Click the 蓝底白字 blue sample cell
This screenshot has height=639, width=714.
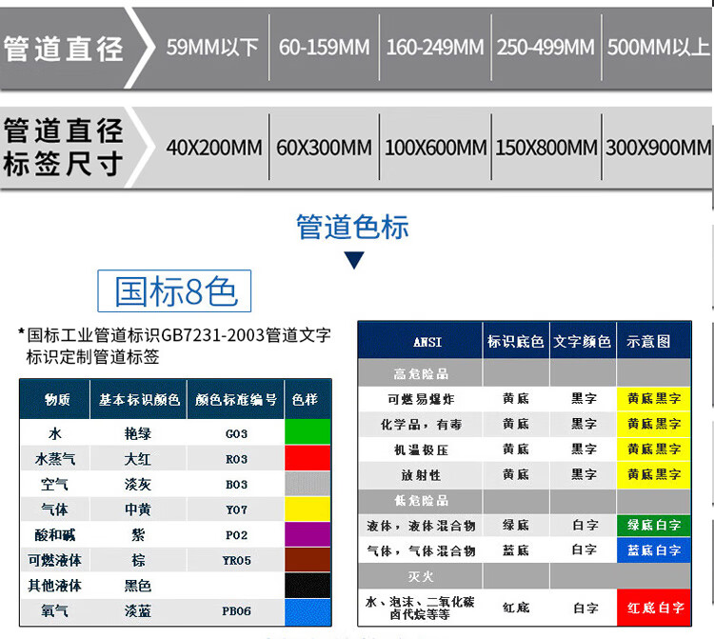(x=654, y=550)
